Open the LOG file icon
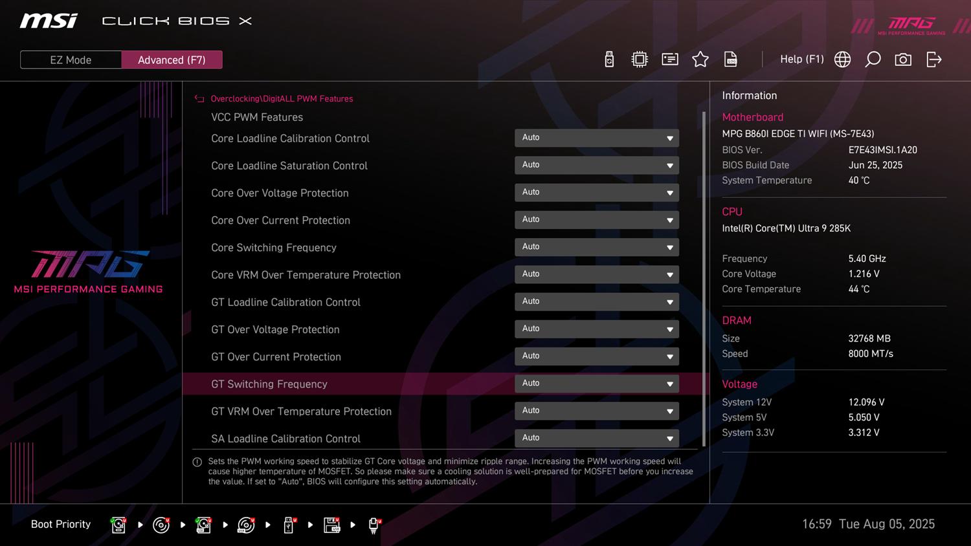The height and width of the screenshot is (546, 971). 731,60
